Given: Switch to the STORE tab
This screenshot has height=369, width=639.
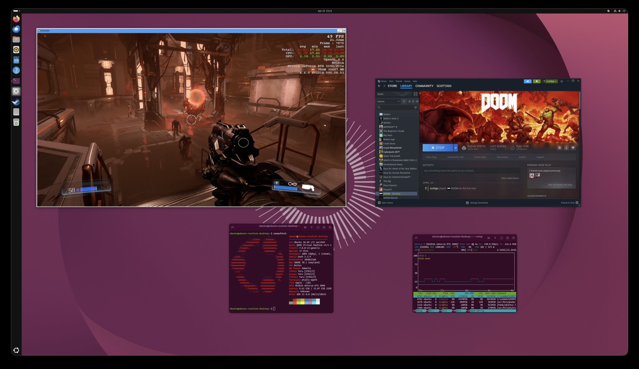Looking at the screenshot, I should click(x=392, y=86).
